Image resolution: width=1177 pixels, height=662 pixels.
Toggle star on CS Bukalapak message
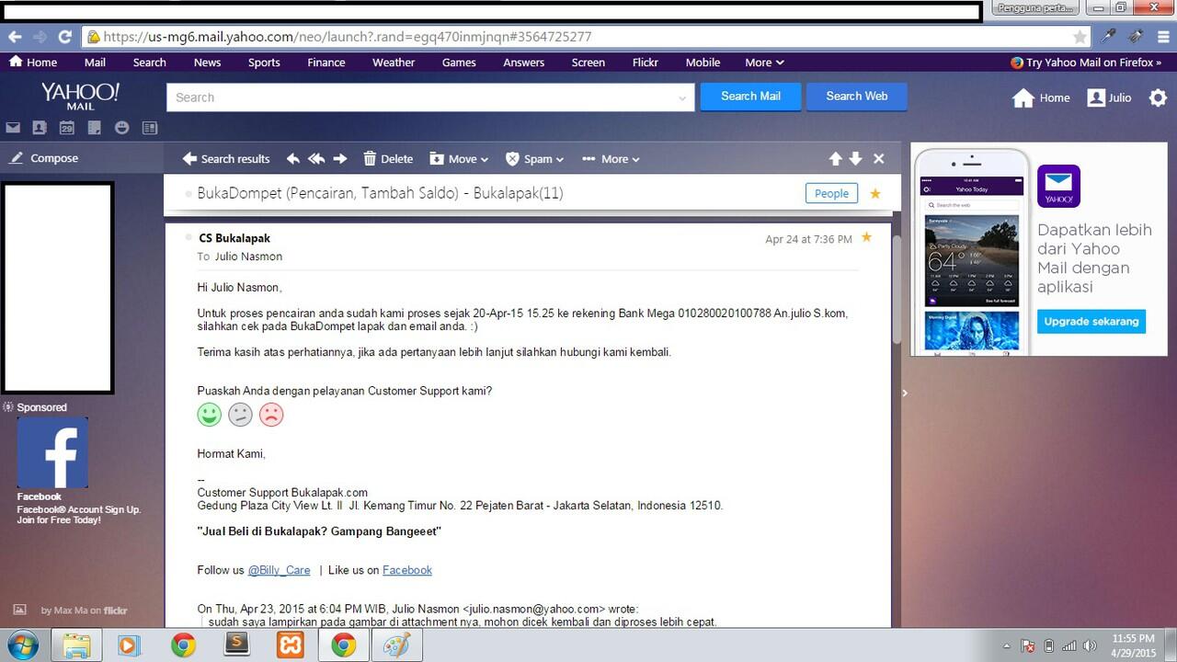pyautogui.click(x=866, y=238)
